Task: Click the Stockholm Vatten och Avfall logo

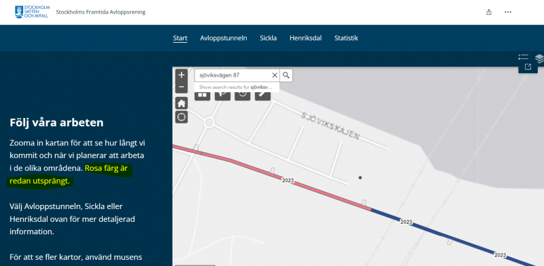Action: pyautogui.click(x=32, y=12)
